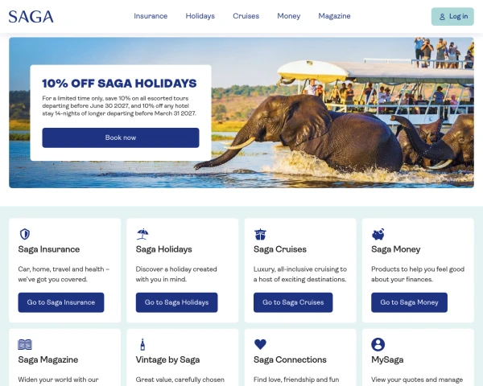This screenshot has height=386, width=483.
Task: Click the beach umbrella icon for Saga Holidays
Action: pos(142,234)
